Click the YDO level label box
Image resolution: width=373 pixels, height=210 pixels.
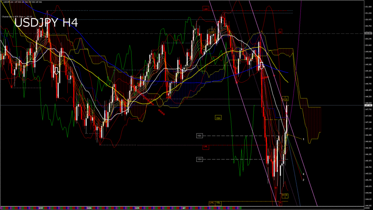point(200,159)
